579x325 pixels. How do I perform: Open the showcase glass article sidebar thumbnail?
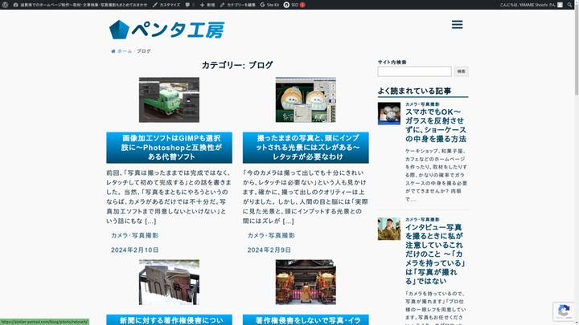(x=389, y=113)
